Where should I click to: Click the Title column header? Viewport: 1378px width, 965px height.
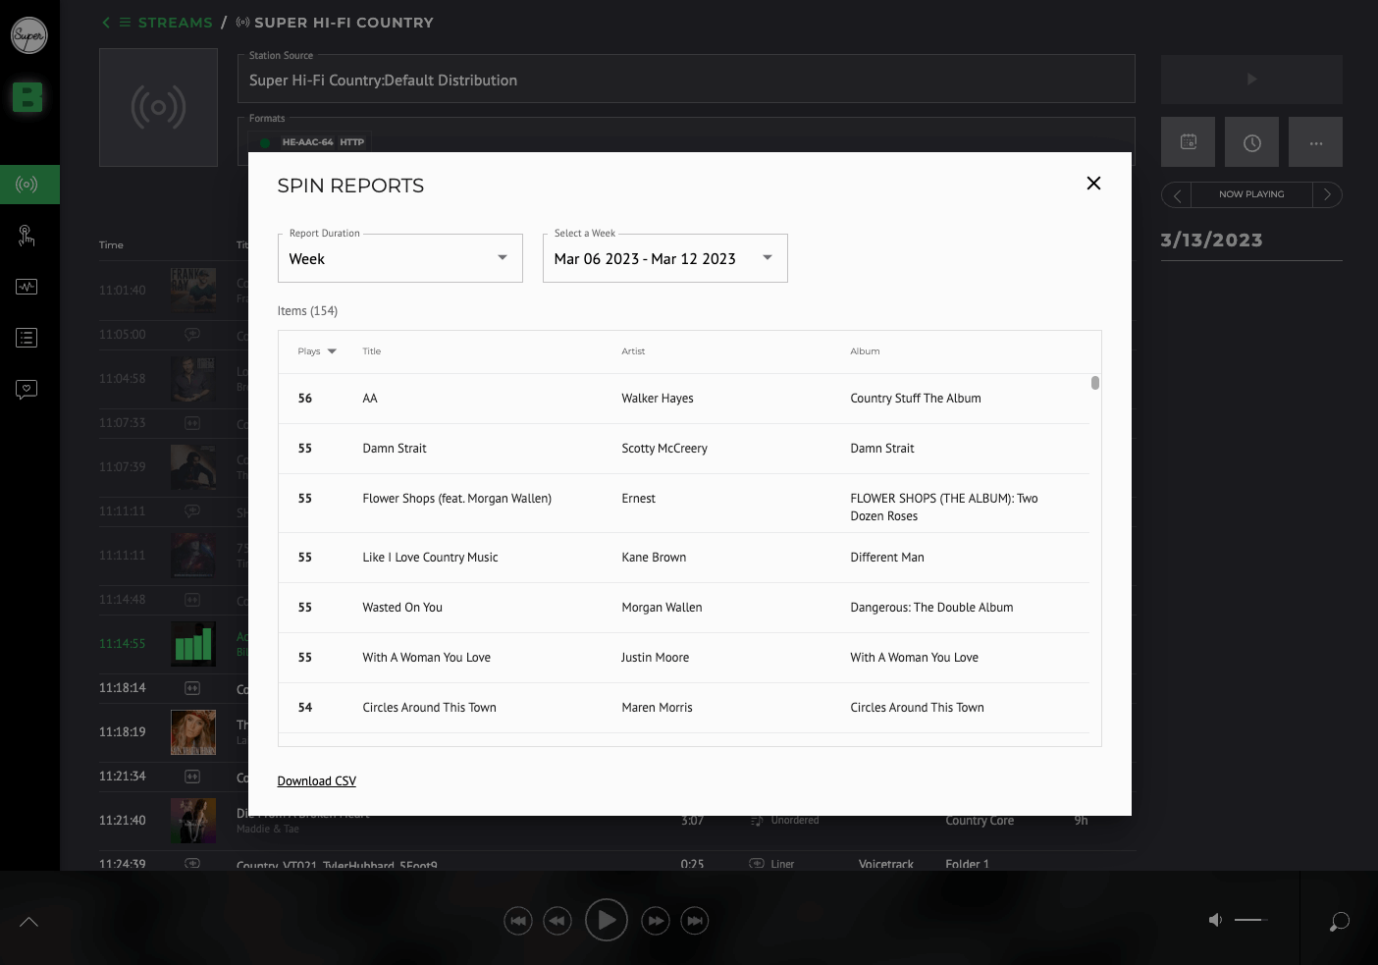(x=372, y=351)
